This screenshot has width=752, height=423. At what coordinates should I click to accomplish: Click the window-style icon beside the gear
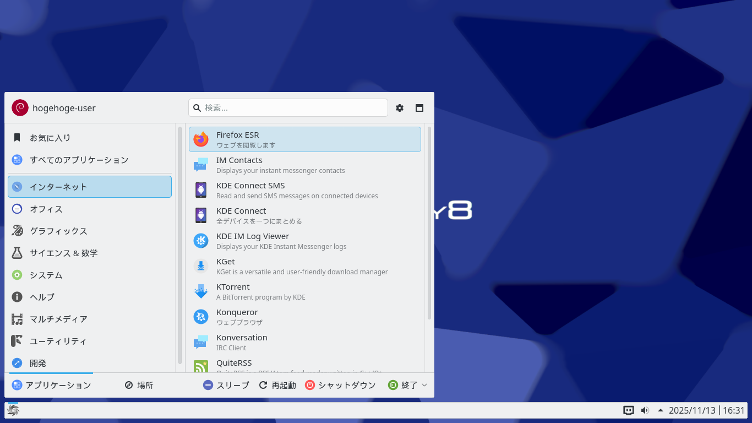[x=419, y=108]
